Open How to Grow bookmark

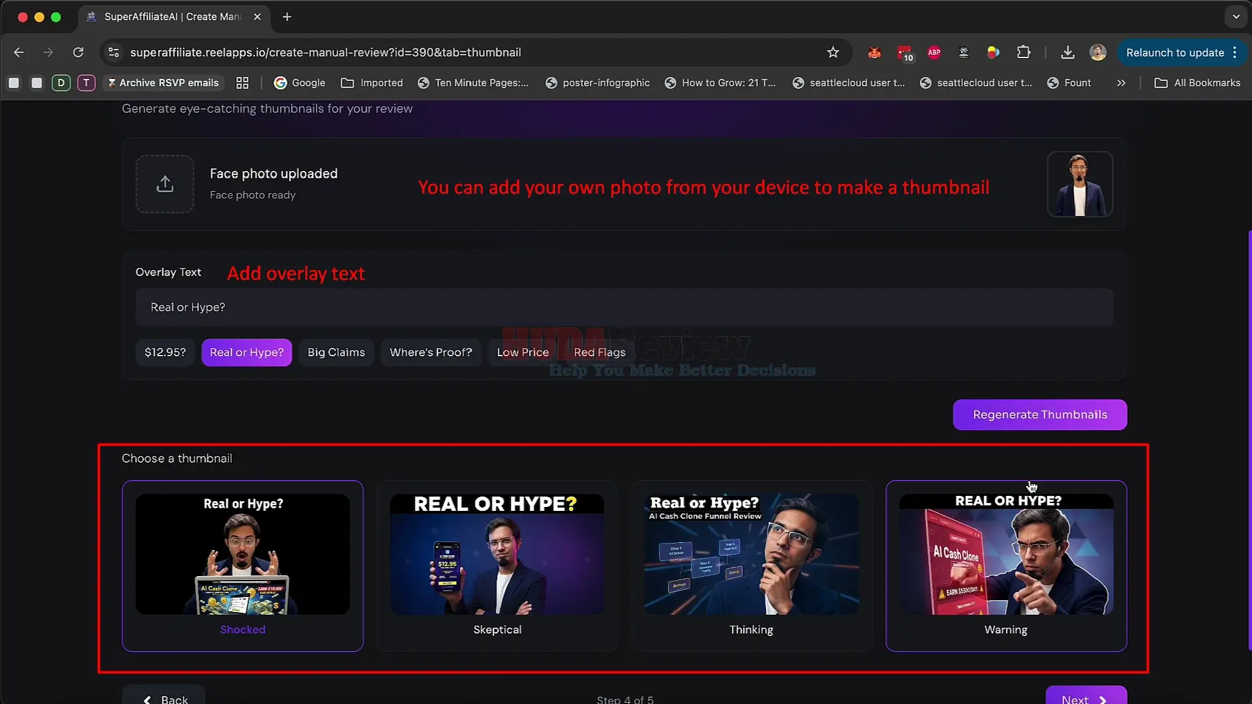(x=720, y=83)
